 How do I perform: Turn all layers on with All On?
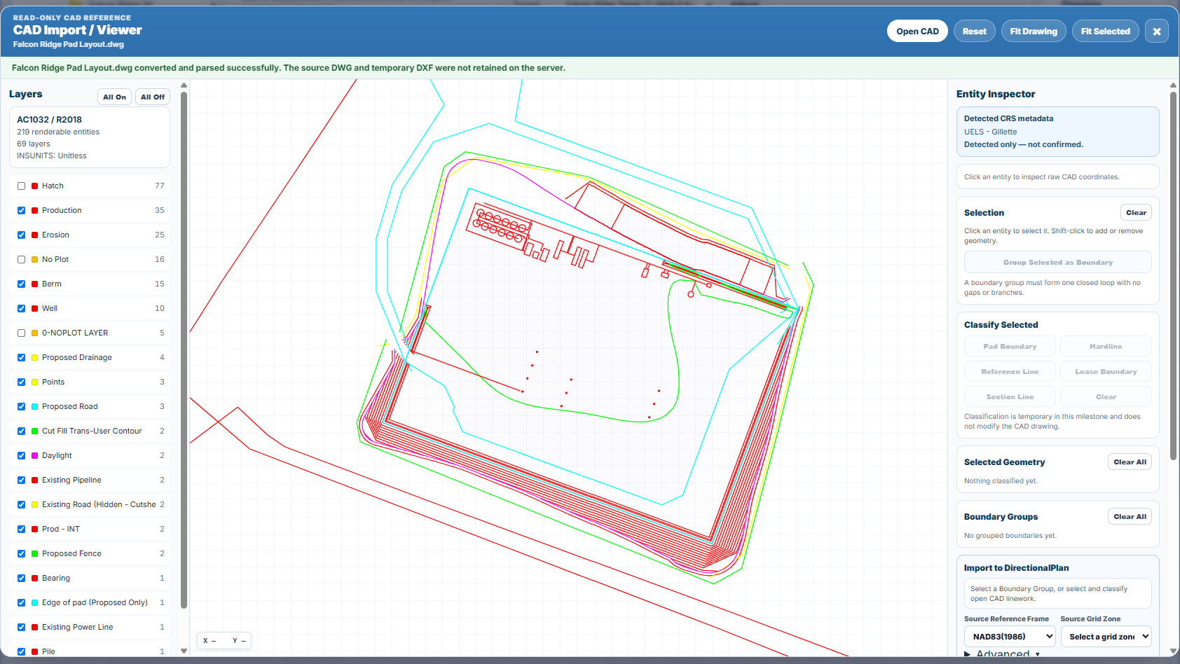[x=114, y=97]
